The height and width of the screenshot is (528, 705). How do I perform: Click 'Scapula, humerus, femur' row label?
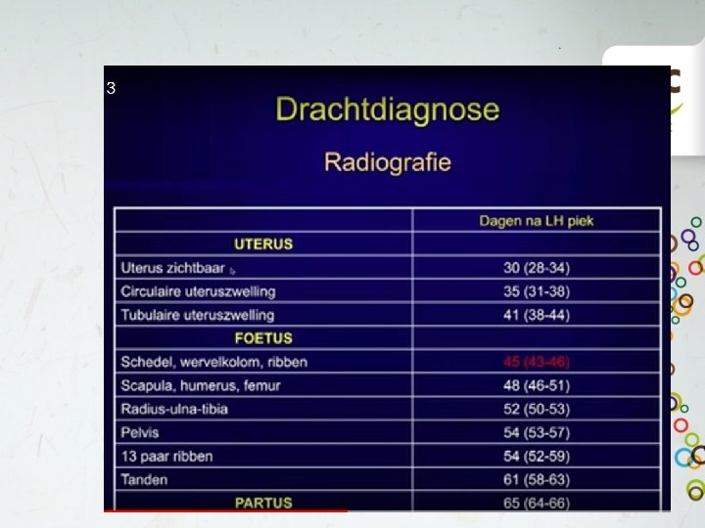coord(201,385)
